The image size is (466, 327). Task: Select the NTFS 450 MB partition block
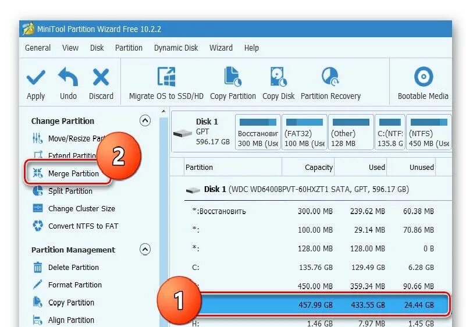click(429, 132)
